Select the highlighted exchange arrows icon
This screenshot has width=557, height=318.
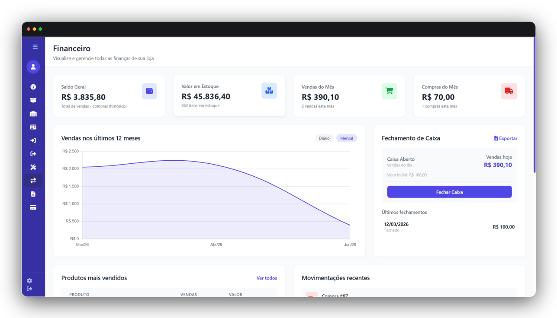[33, 181]
